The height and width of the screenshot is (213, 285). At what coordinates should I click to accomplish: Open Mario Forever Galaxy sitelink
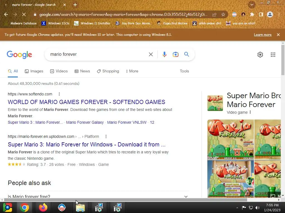[85, 122]
